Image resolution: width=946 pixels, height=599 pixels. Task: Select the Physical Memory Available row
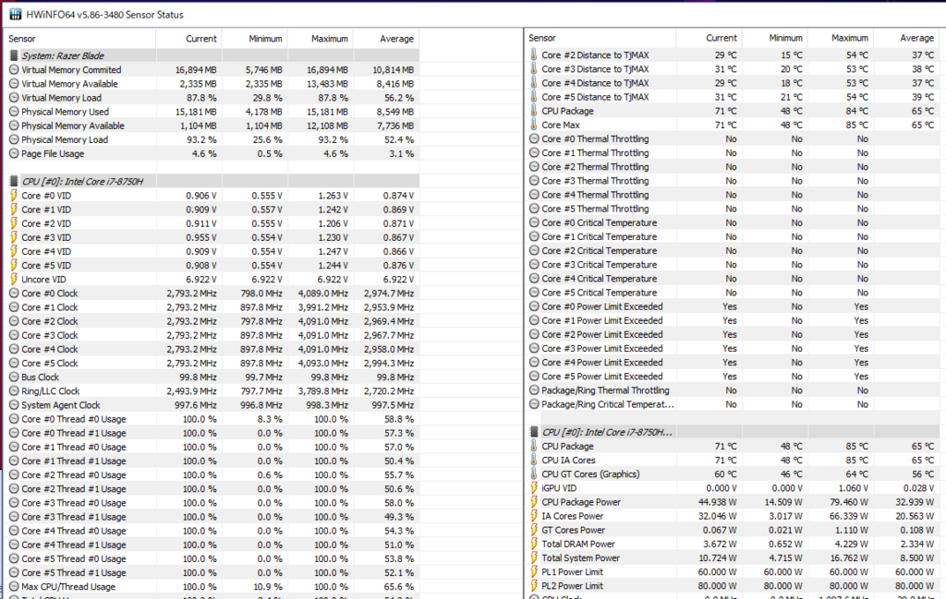click(x=212, y=126)
